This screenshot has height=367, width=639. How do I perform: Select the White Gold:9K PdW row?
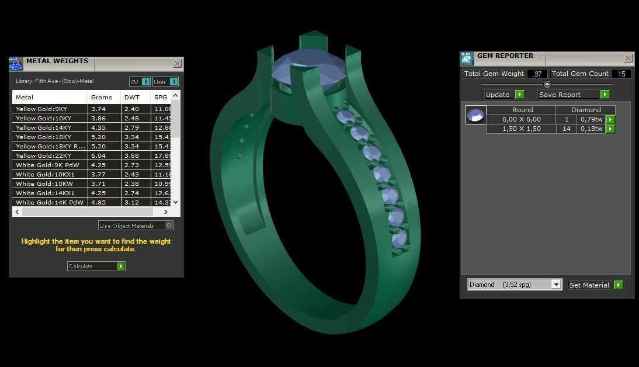tap(92, 165)
